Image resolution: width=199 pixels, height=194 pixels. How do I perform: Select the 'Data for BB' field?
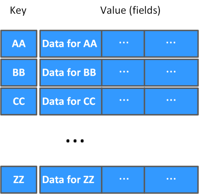(70, 73)
